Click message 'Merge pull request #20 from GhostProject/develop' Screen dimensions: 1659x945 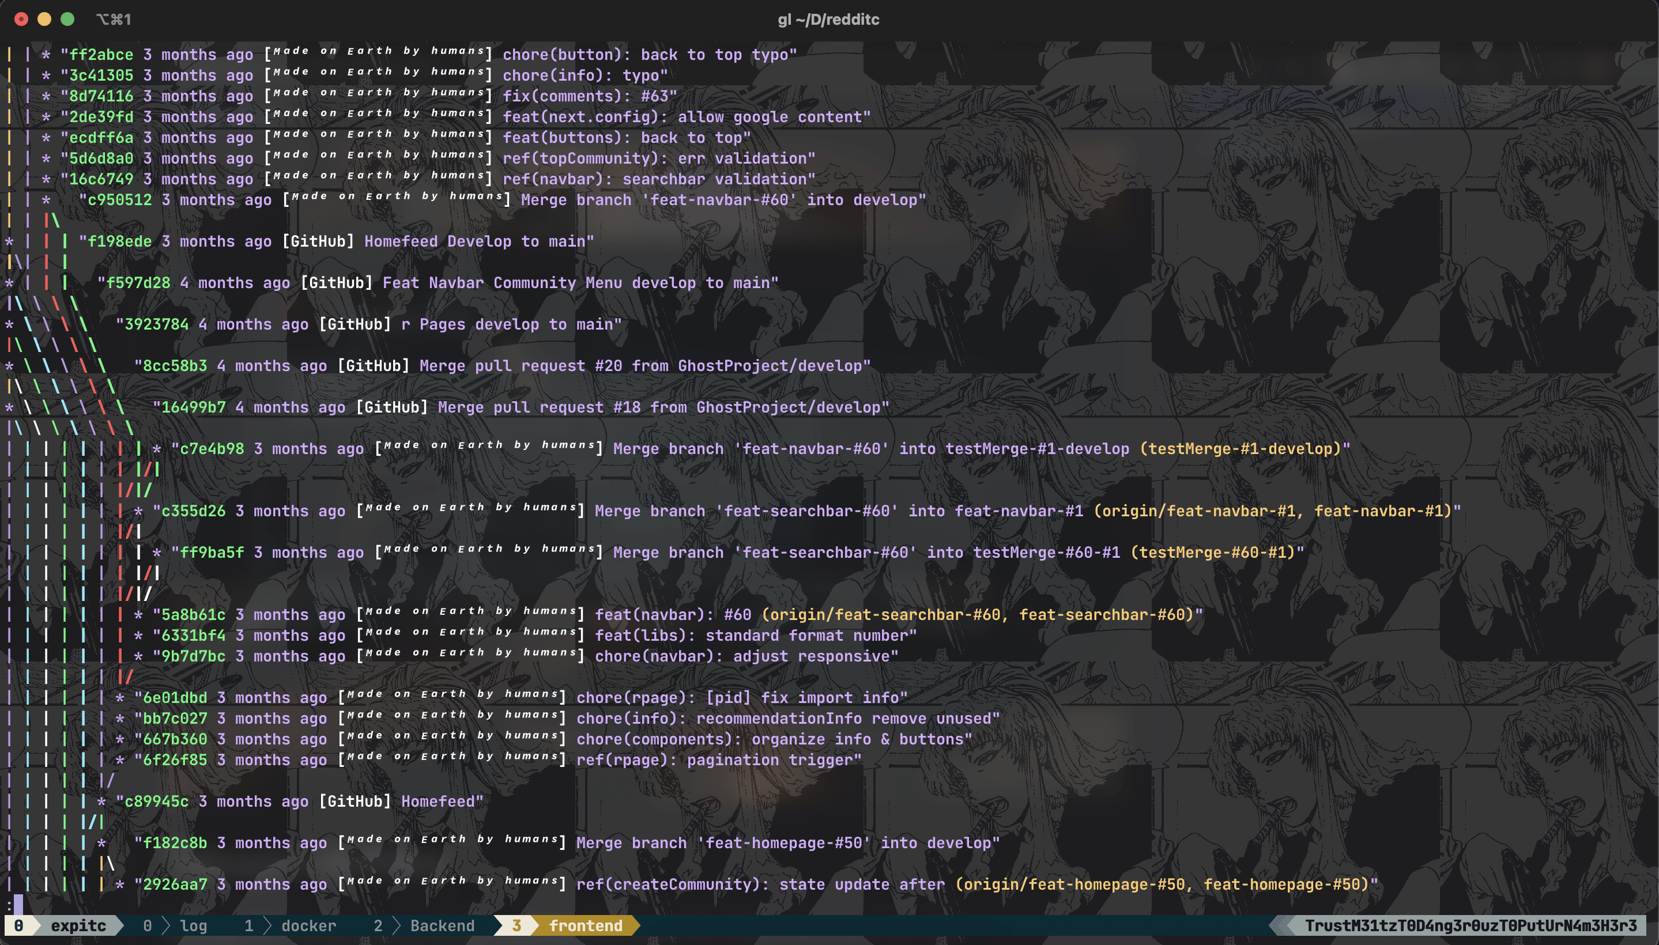pos(640,366)
